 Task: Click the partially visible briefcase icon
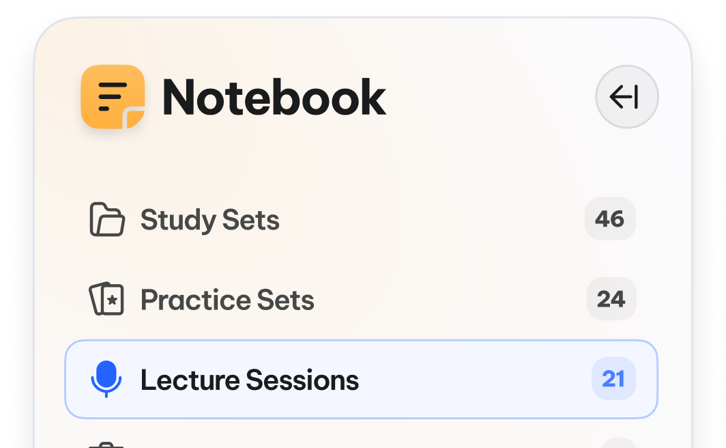pyautogui.click(x=106, y=445)
